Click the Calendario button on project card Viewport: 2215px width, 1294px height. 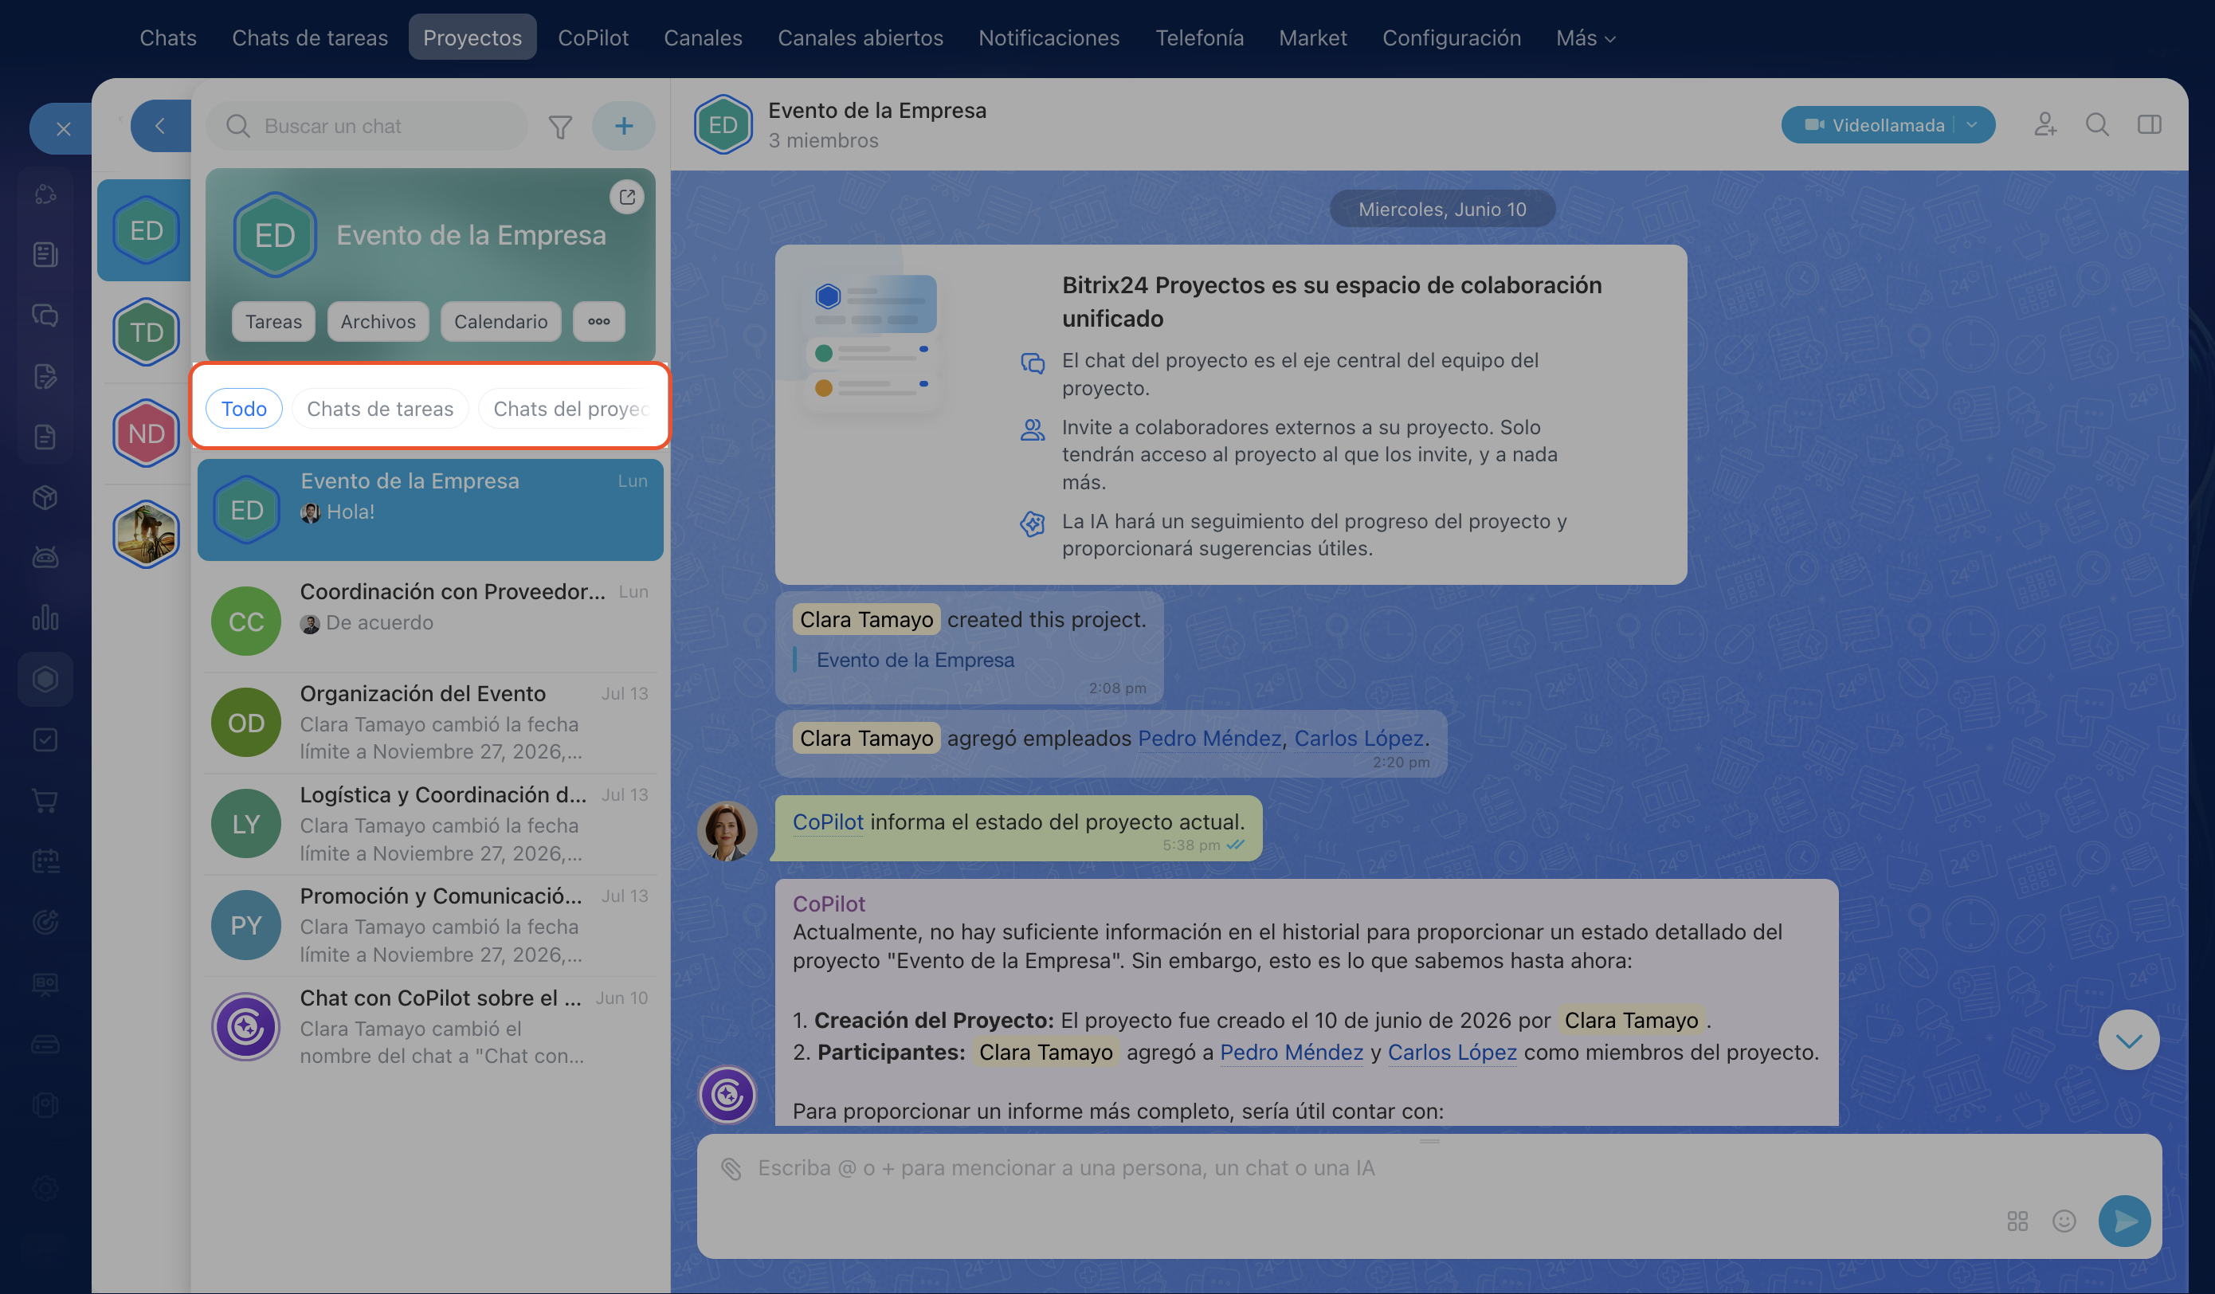(500, 322)
